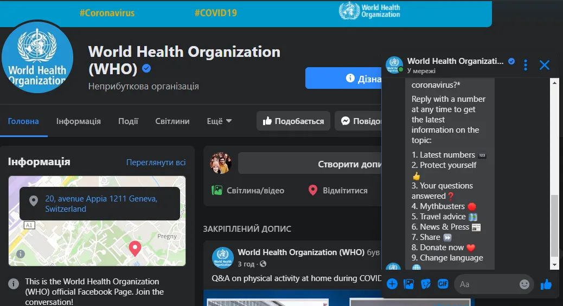Attach a photo in the Messenger chat
563x306 pixels.
coord(409,284)
